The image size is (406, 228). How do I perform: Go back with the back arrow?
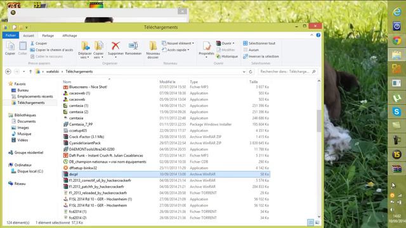pos(8,72)
